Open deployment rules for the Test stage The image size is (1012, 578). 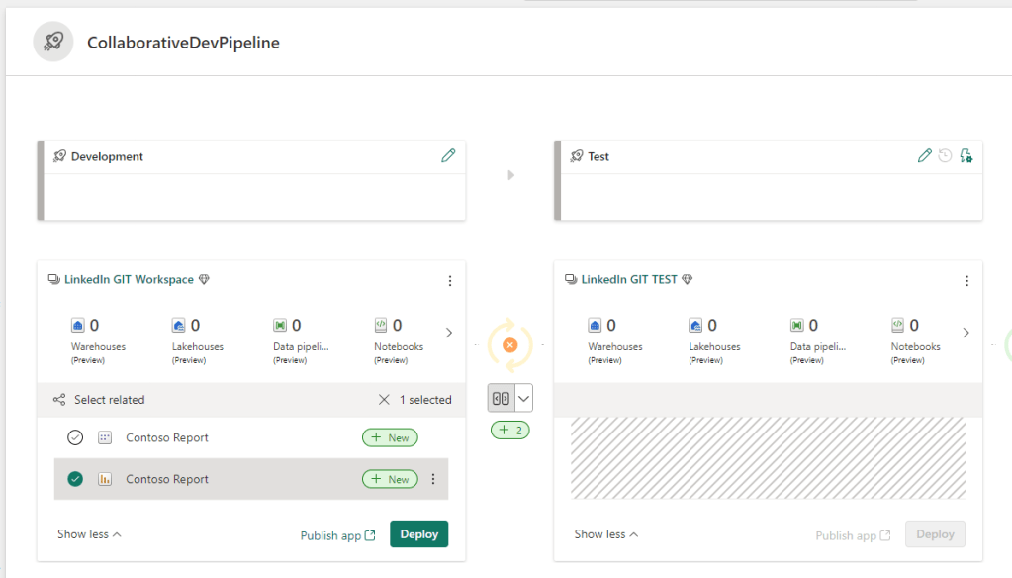tap(967, 155)
